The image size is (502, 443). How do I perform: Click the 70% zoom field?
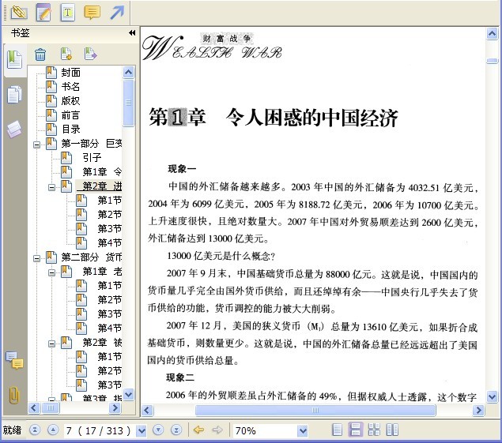(265, 431)
